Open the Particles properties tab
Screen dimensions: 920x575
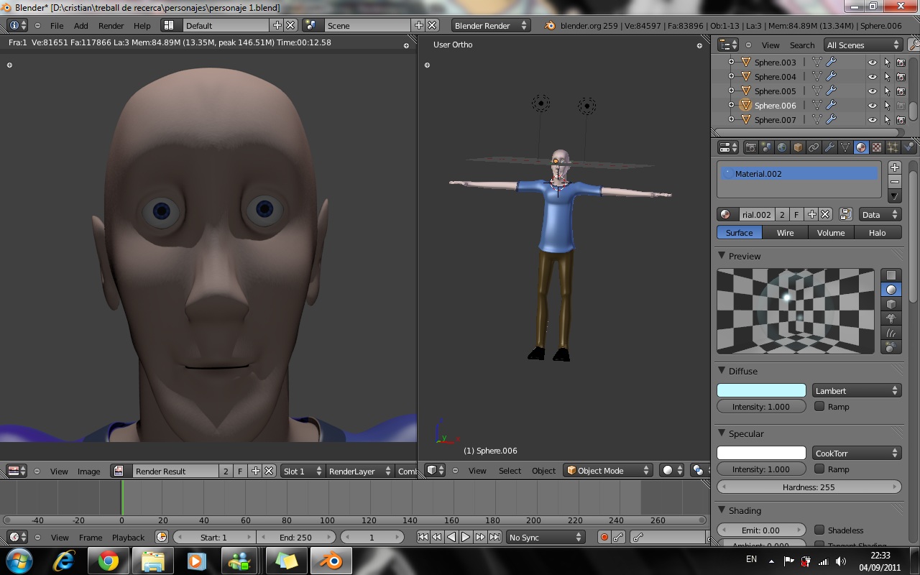[893, 147]
